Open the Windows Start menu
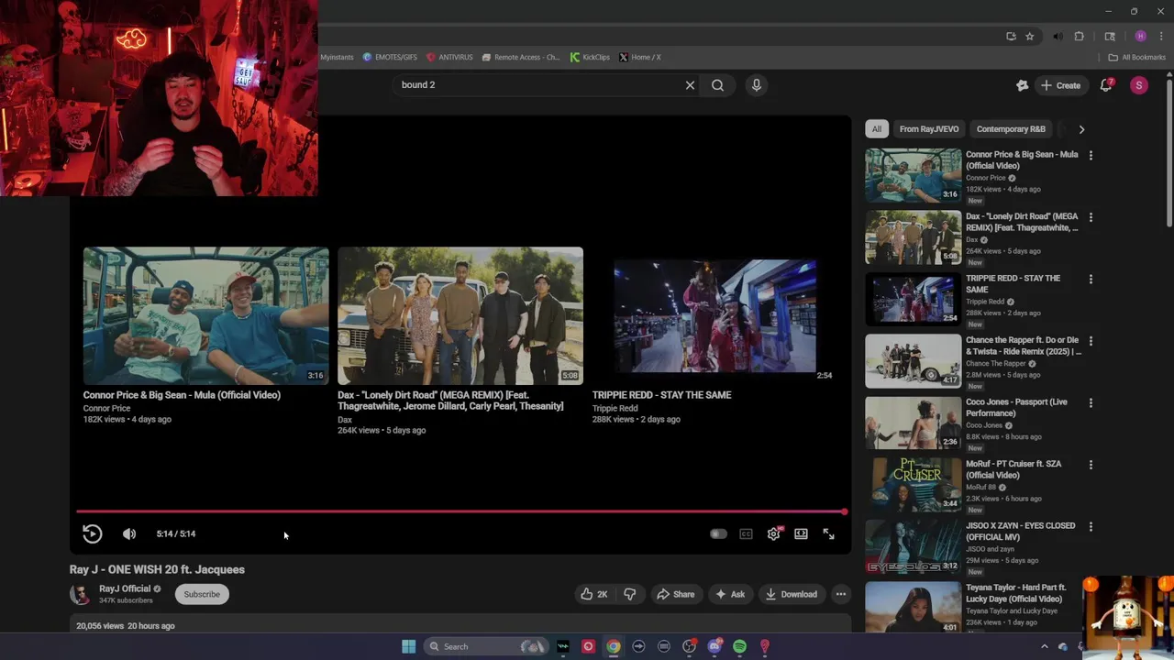This screenshot has height=660, width=1174. [x=409, y=646]
